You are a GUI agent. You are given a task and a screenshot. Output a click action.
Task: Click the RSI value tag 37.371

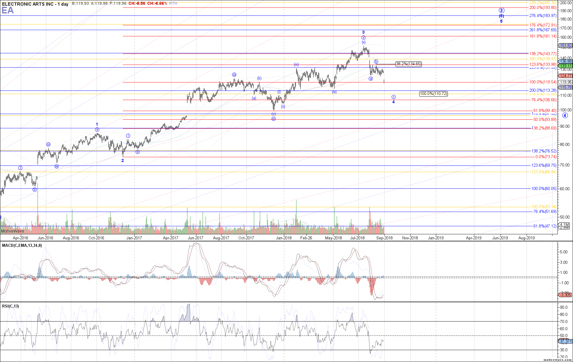[x=565, y=341]
